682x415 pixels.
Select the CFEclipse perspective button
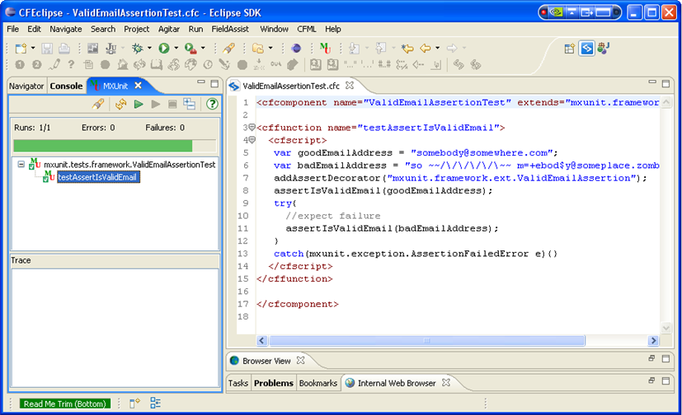(586, 49)
